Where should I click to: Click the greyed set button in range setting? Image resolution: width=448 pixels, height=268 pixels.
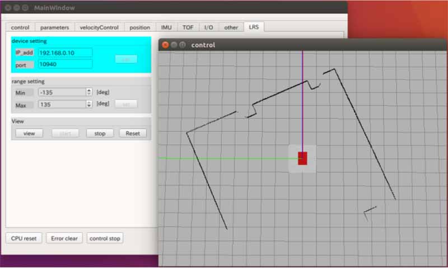point(126,104)
